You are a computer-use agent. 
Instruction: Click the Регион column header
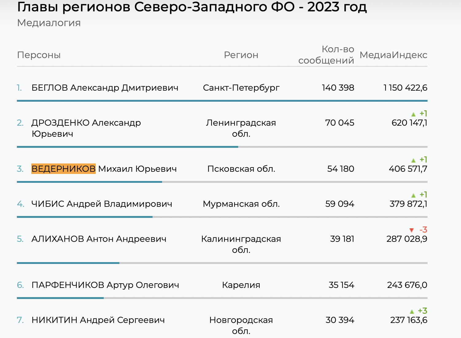[x=241, y=55]
